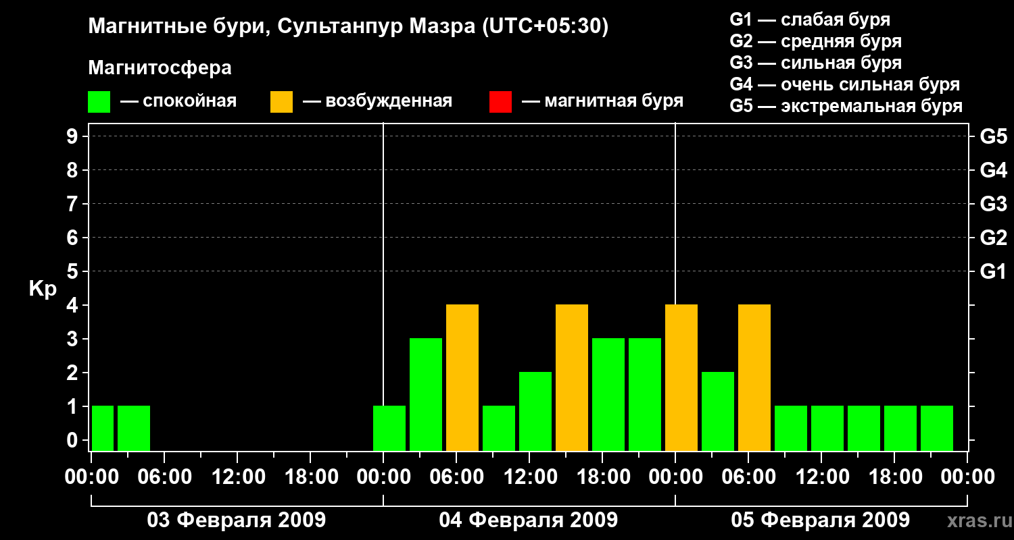The width and height of the screenshot is (1014, 540).
Task: Click the right-axis 'G4' label
Action: coord(993,170)
